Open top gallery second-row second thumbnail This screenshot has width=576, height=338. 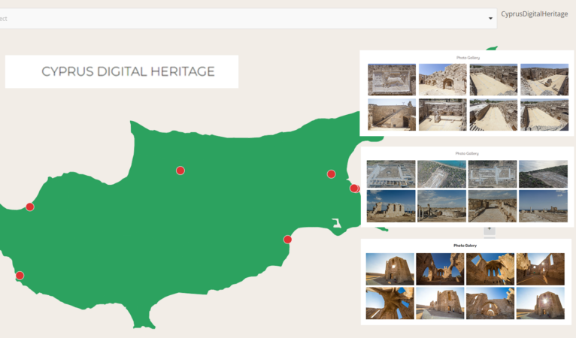click(x=443, y=114)
